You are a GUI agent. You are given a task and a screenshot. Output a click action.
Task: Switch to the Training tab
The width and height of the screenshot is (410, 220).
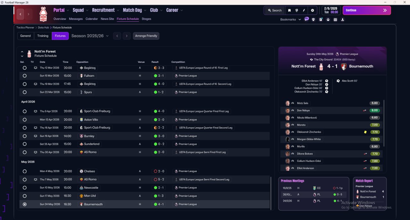pos(43,36)
